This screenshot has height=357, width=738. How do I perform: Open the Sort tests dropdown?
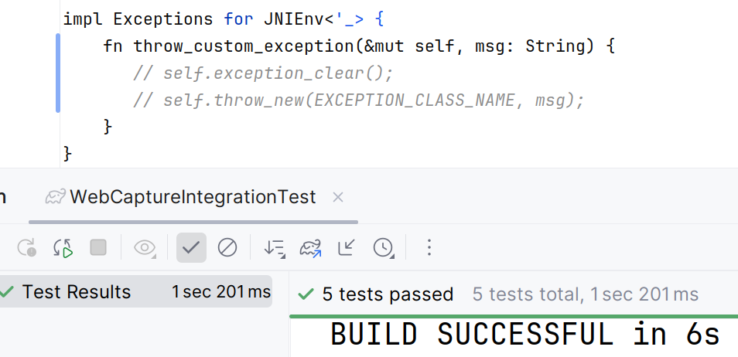[275, 248]
